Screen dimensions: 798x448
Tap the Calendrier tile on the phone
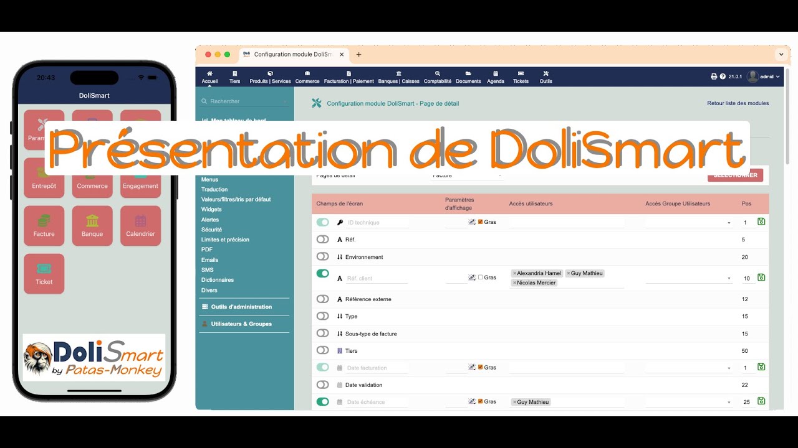140,226
